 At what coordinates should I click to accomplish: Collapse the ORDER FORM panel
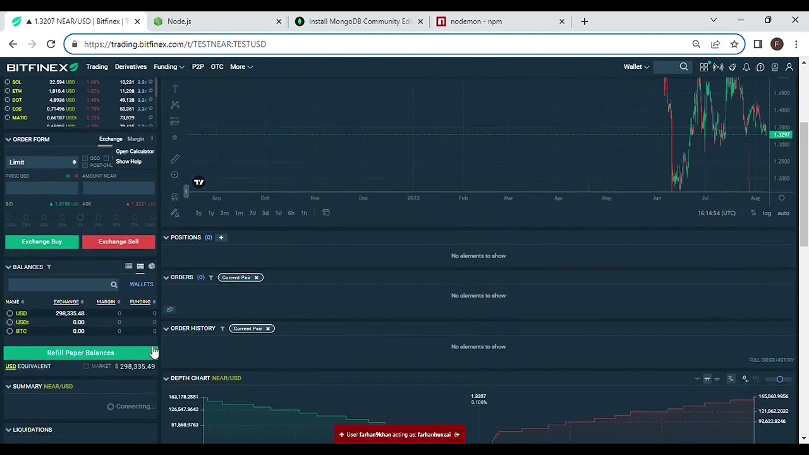[8, 140]
